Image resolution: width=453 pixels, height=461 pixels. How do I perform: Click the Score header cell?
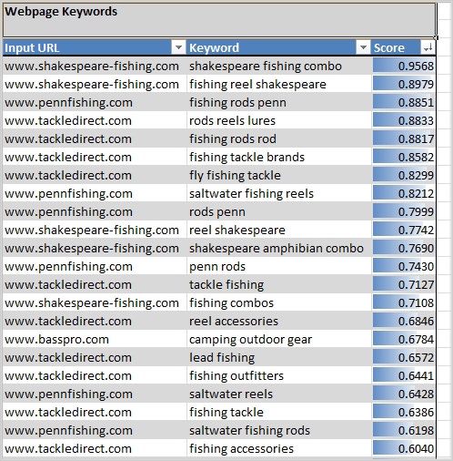click(404, 47)
